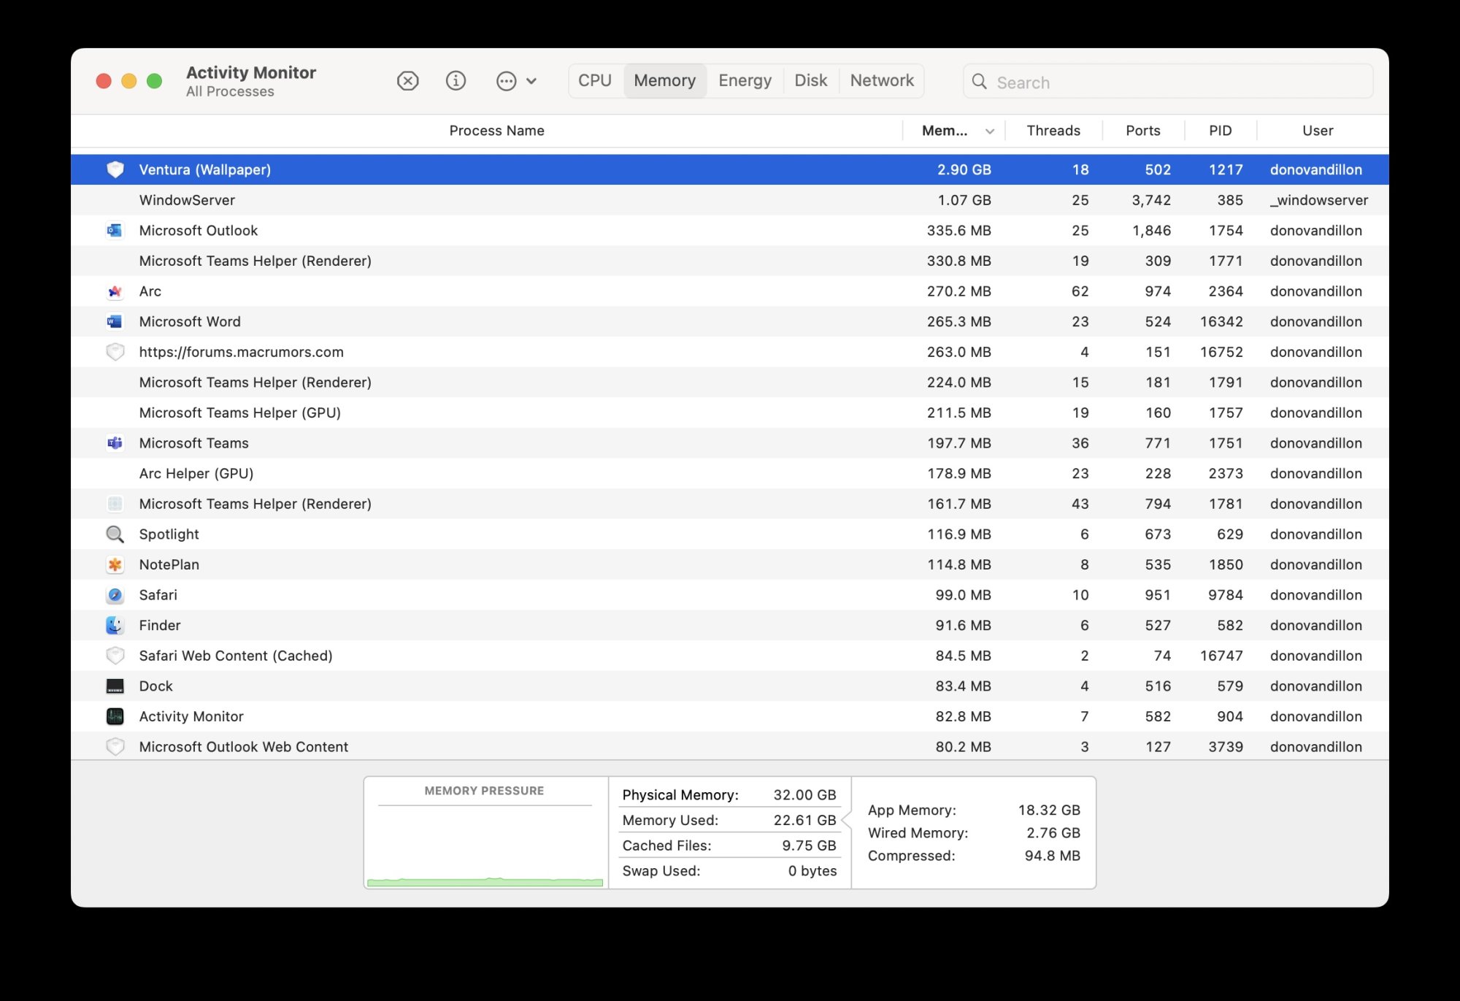Click the NotePlan icon
The height and width of the screenshot is (1001, 1460).
pos(115,564)
